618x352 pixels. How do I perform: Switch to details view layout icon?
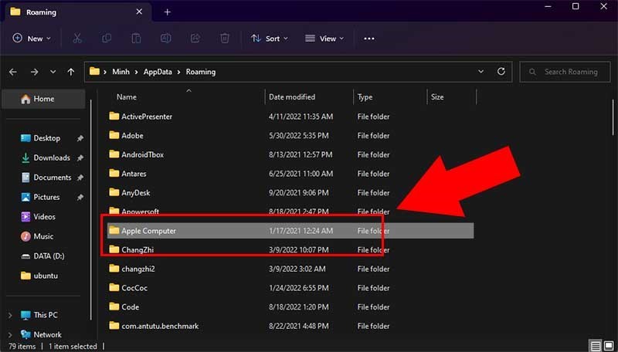pyautogui.click(x=595, y=346)
